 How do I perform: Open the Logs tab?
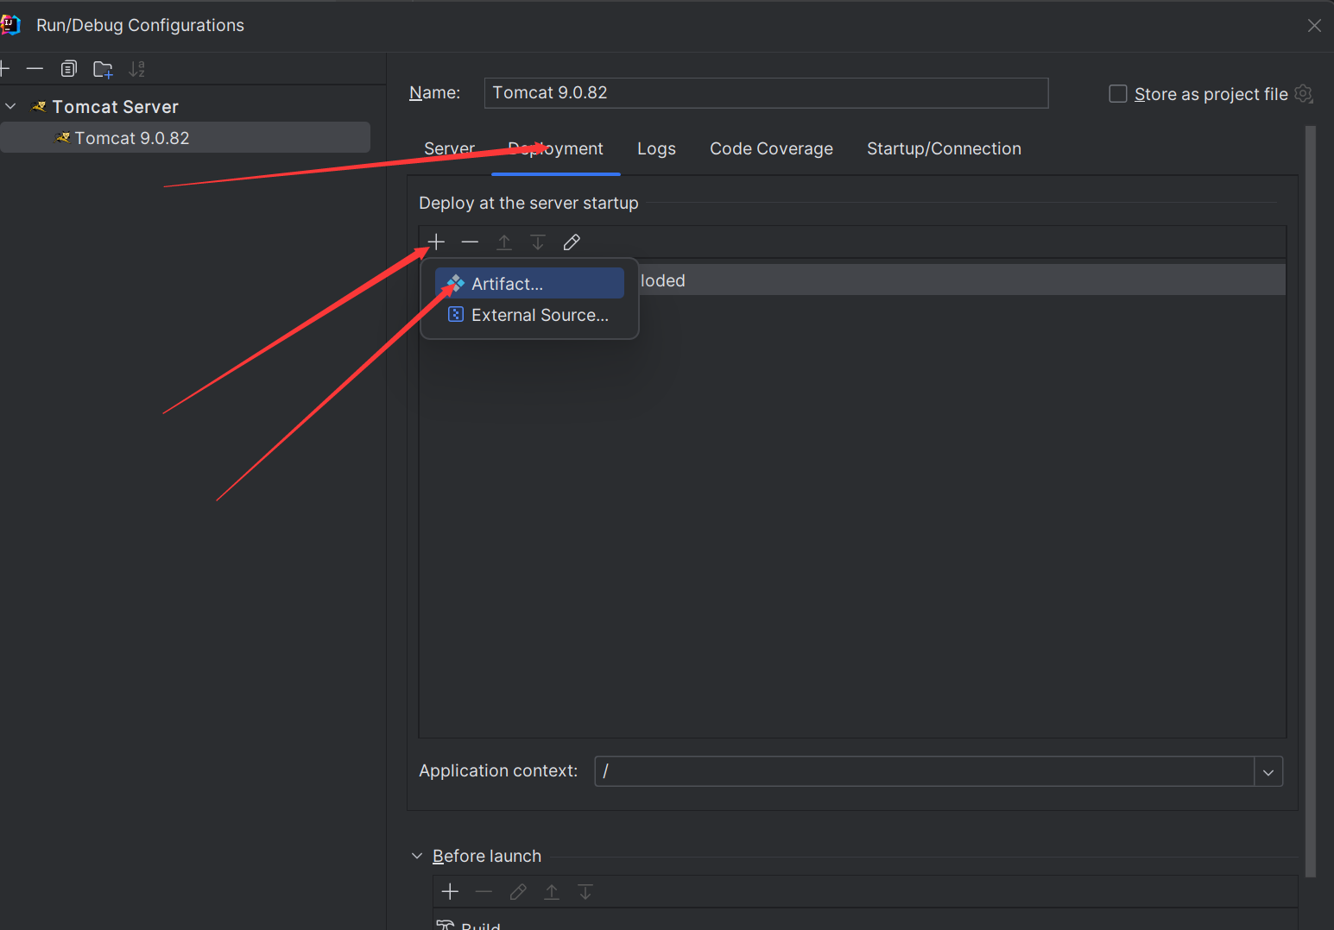[656, 148]
